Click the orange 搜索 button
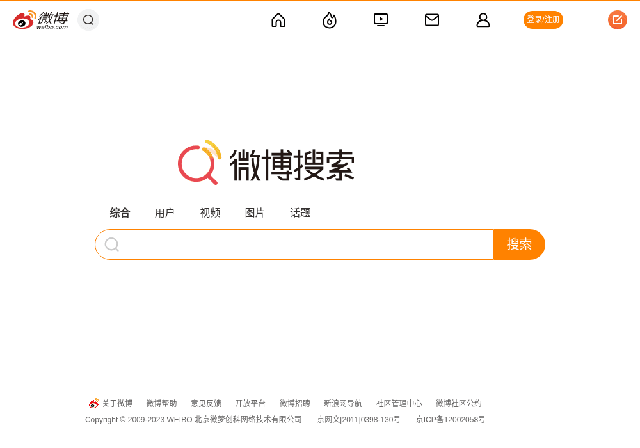 click(519, 244)
